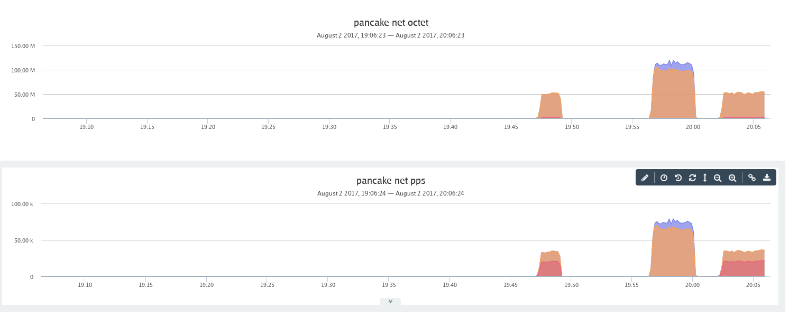Click the history clock rewind icon
The image size is (789, 316).
[x=678, y=178]
